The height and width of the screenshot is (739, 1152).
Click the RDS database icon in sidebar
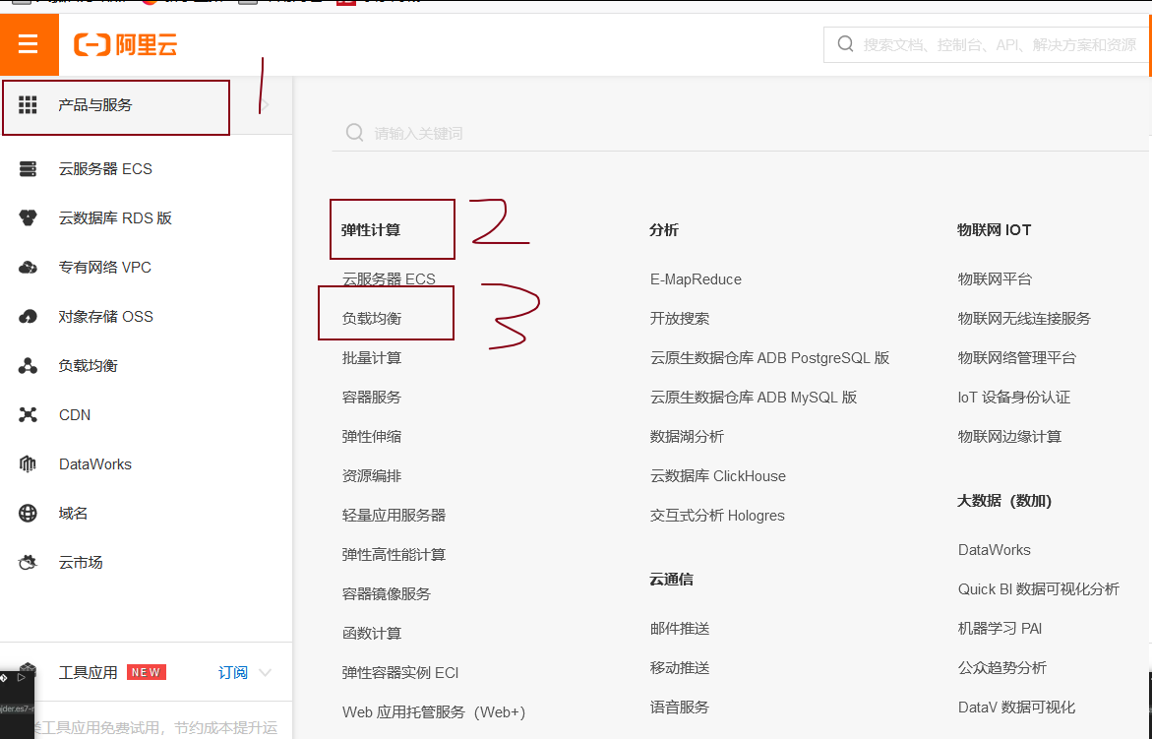click(x=28, y=218)
